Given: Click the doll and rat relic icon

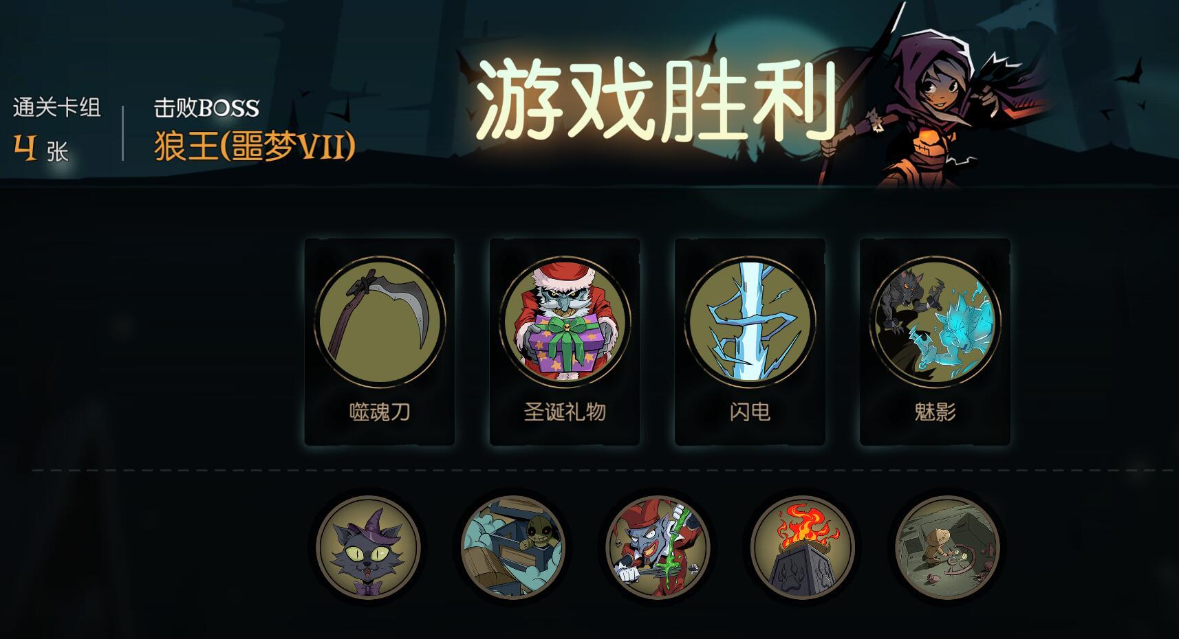Looking at the screenshot, I should (x=947, y=548).
